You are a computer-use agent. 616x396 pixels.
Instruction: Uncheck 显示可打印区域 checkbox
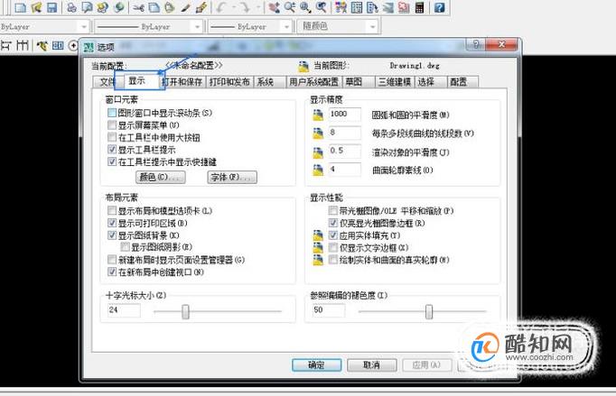(112, 223)
